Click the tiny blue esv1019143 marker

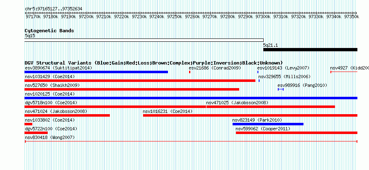pyautogui.click(x=258, y=72)
